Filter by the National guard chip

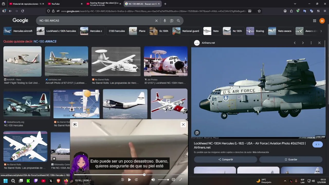pos(187,31)
